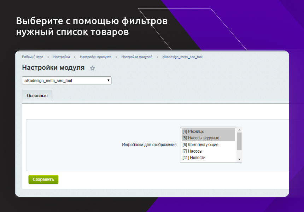Viewport: 304px width, 212px height.
Task: Select the [6] Комплектующие infoblock
Action: click(200, 145)
